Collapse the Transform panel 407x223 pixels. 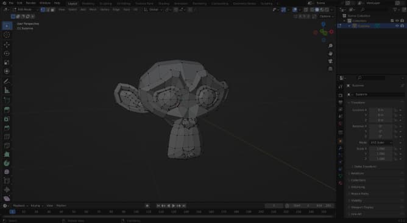click(358, 103)
